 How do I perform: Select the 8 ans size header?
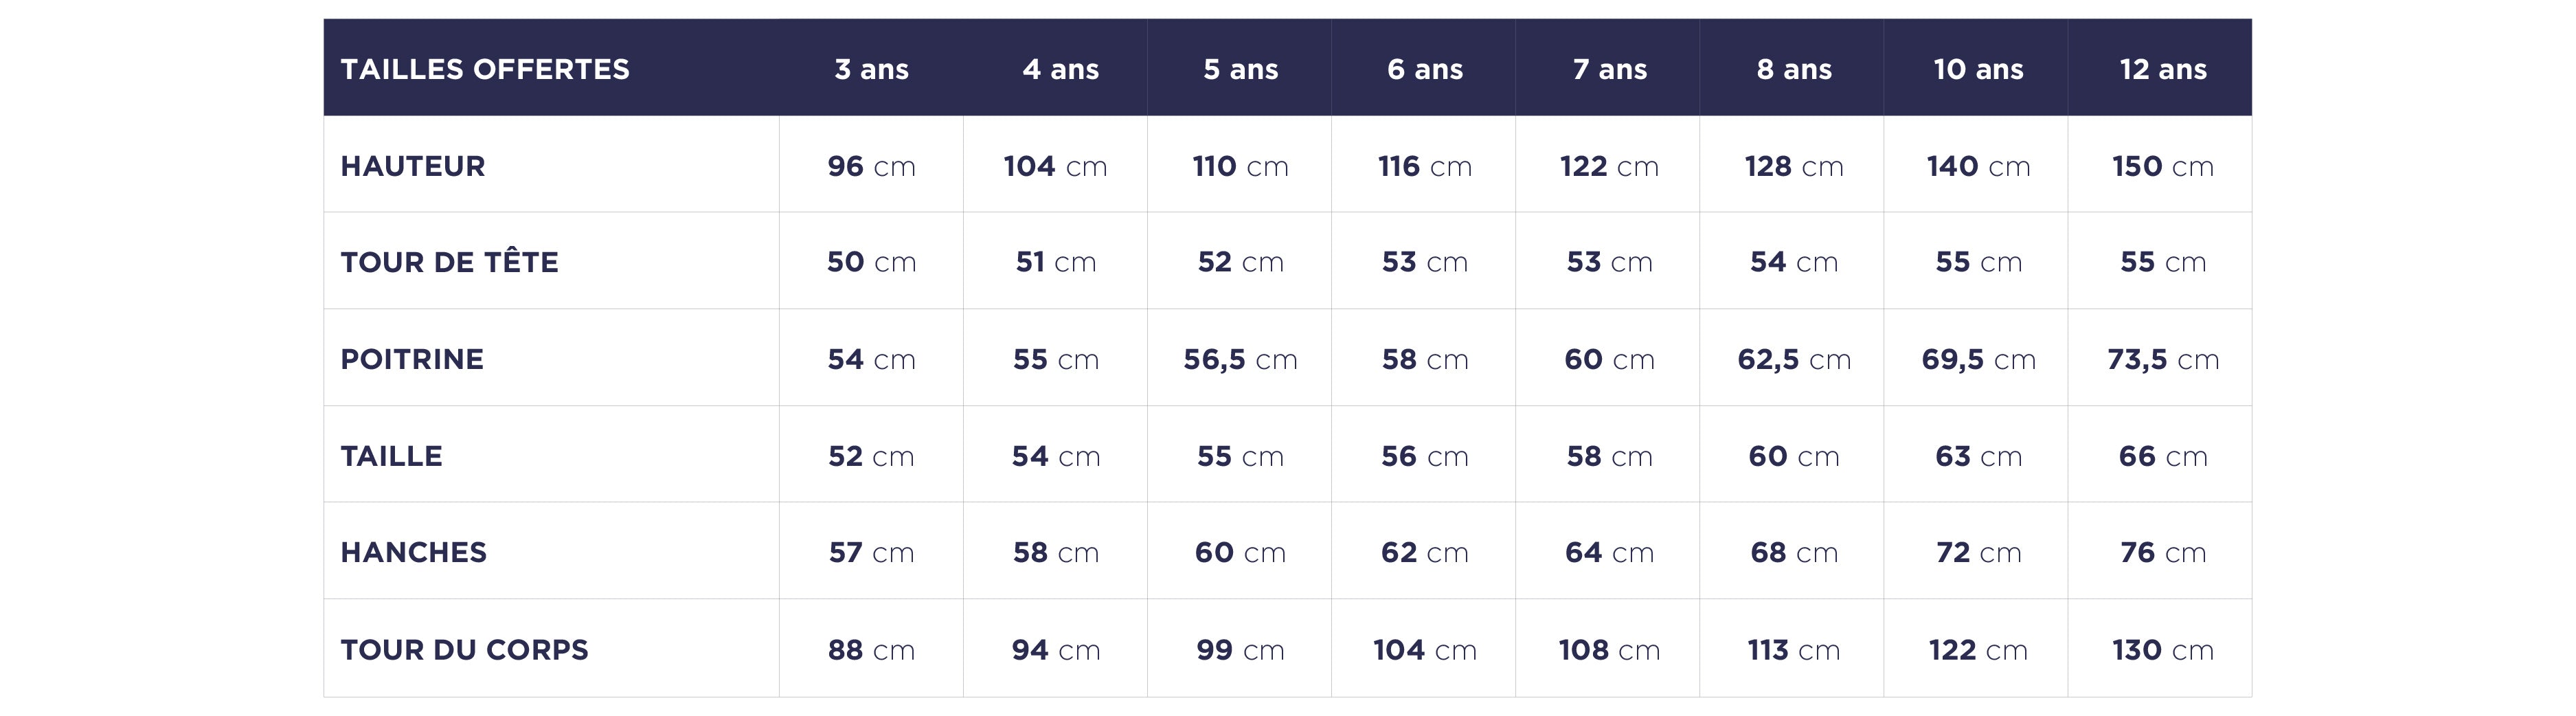(x=1794, y=69)
